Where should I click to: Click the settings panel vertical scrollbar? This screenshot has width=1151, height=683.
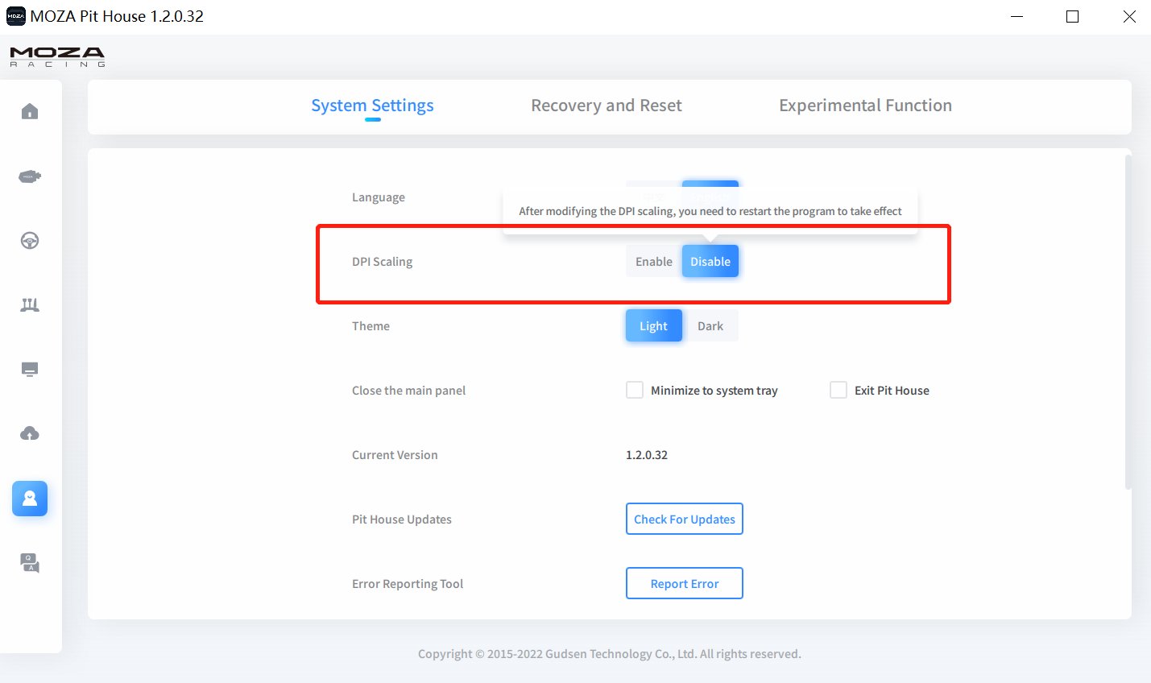point(1128,321)
